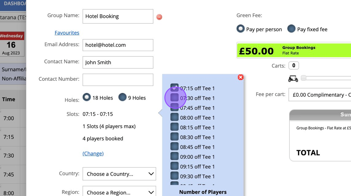The image size is (351, 196).
Task: Open the Choose a Country dropdown
Action: pyautogui.click(x=119, y=174)
